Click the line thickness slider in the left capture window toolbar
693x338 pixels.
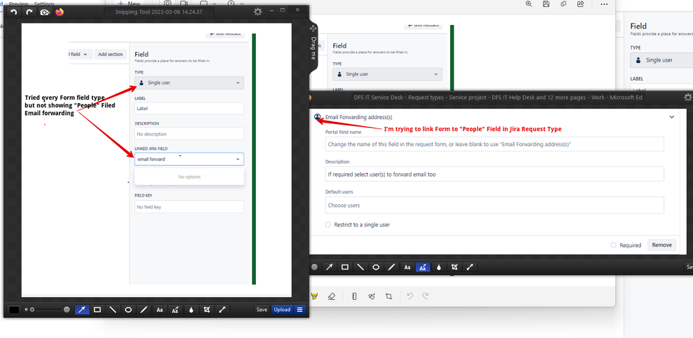coord(46,310)
